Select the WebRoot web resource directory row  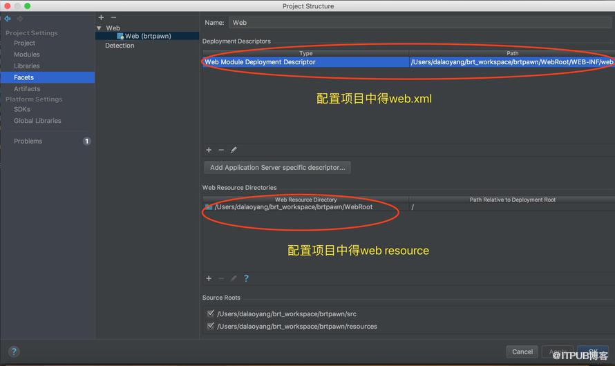coord(408,207)
